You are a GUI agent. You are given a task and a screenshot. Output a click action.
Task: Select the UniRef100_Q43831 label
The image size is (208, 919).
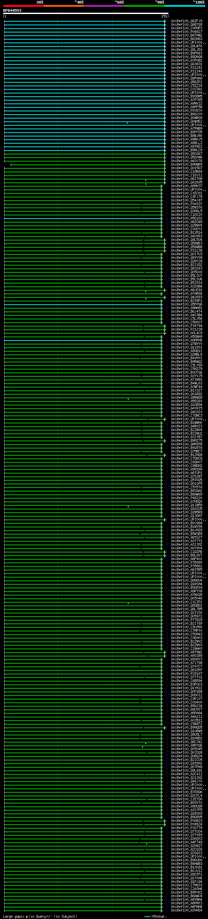187,64
